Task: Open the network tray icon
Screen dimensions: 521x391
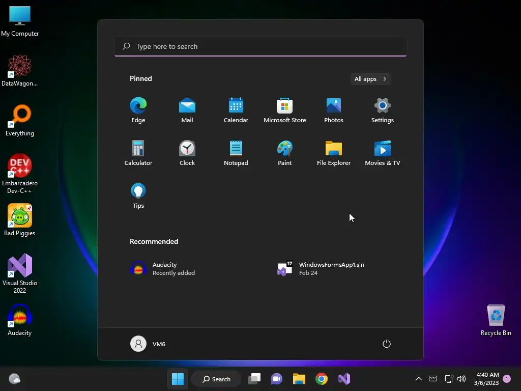Action: [449, 379]
